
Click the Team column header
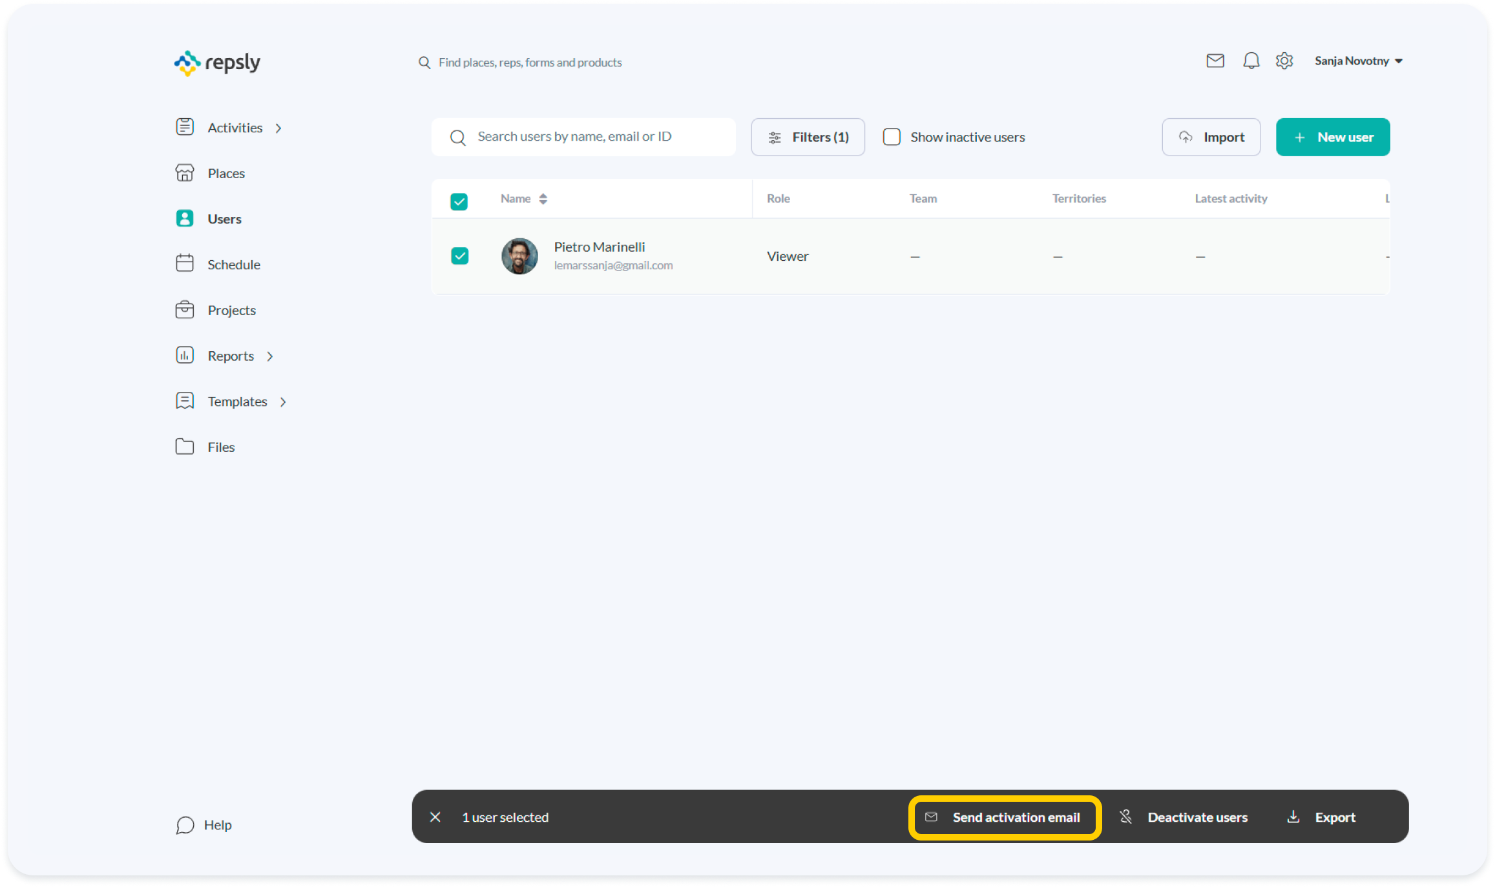pyautogui.click(x=923, y=199)
